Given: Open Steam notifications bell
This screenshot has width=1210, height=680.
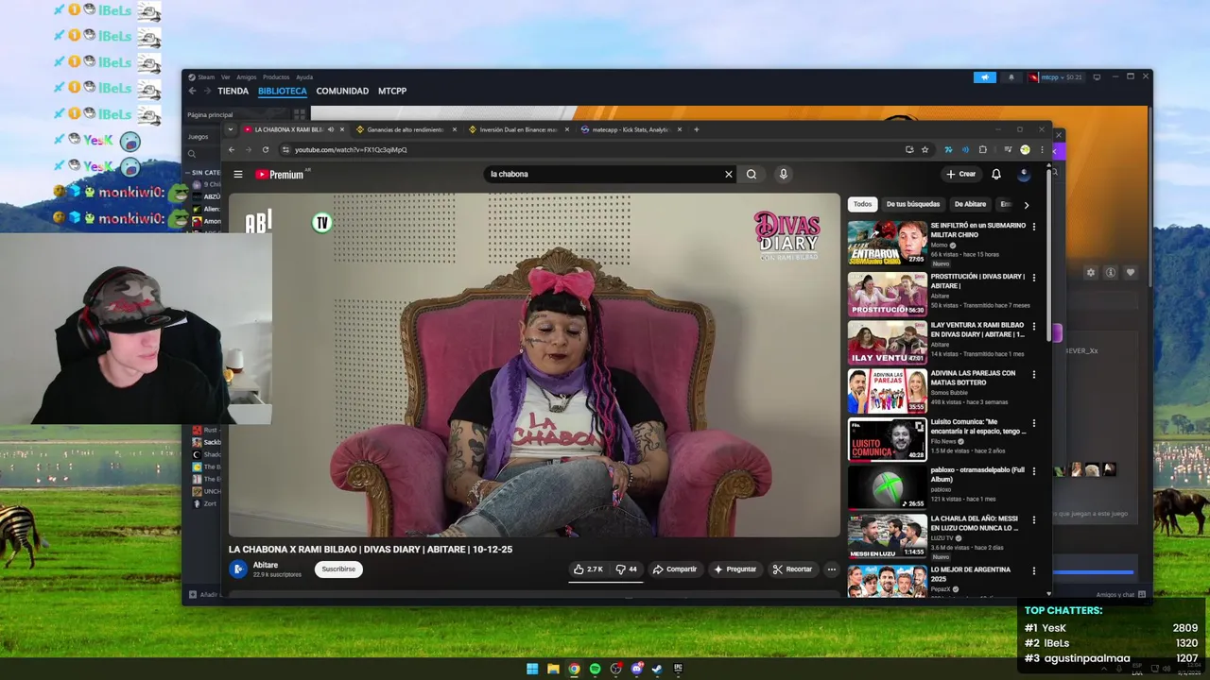Looking at the screenshot, I should 1011,77.
